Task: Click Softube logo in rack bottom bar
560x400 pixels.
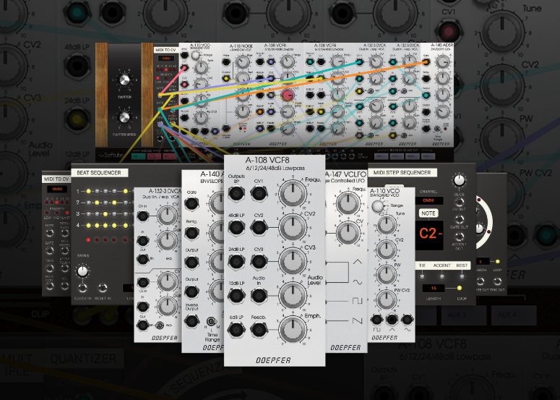Action: (x=111, y=155)
